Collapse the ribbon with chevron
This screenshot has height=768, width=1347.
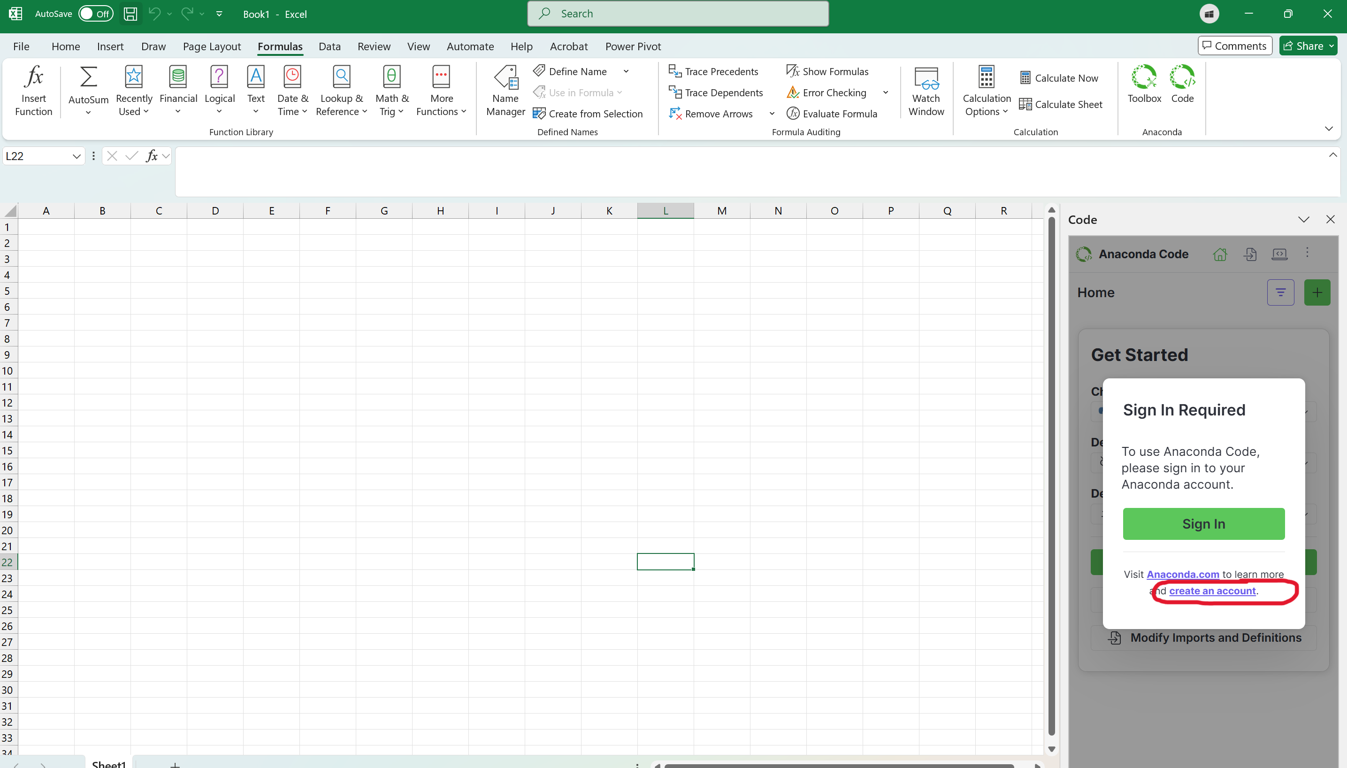1329,129
